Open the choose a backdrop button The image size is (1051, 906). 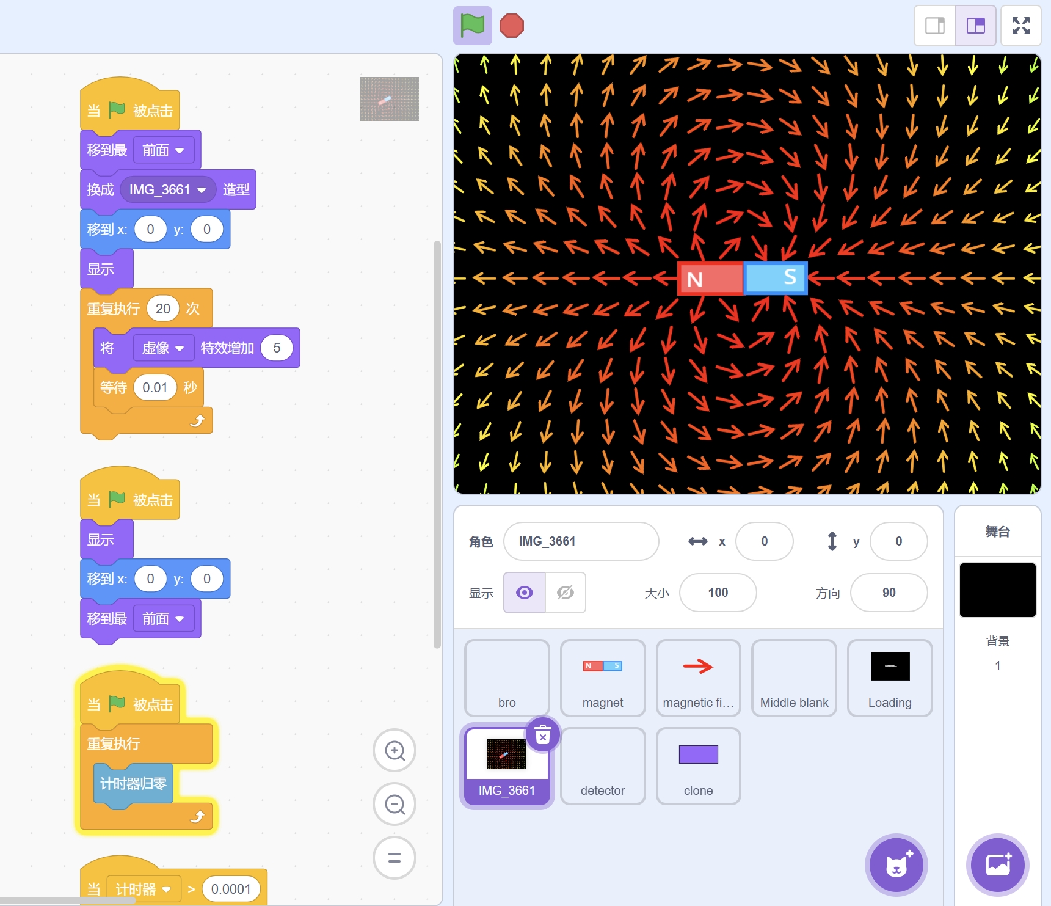tap(997, 865)
